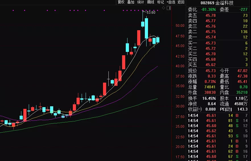Select the 14:54 trade of 24 lots B
The height and width of the screenshot is (161, 251).
point(218,146)
